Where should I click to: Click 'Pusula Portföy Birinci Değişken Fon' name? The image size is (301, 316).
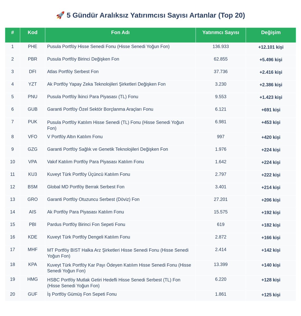(83, 59)
